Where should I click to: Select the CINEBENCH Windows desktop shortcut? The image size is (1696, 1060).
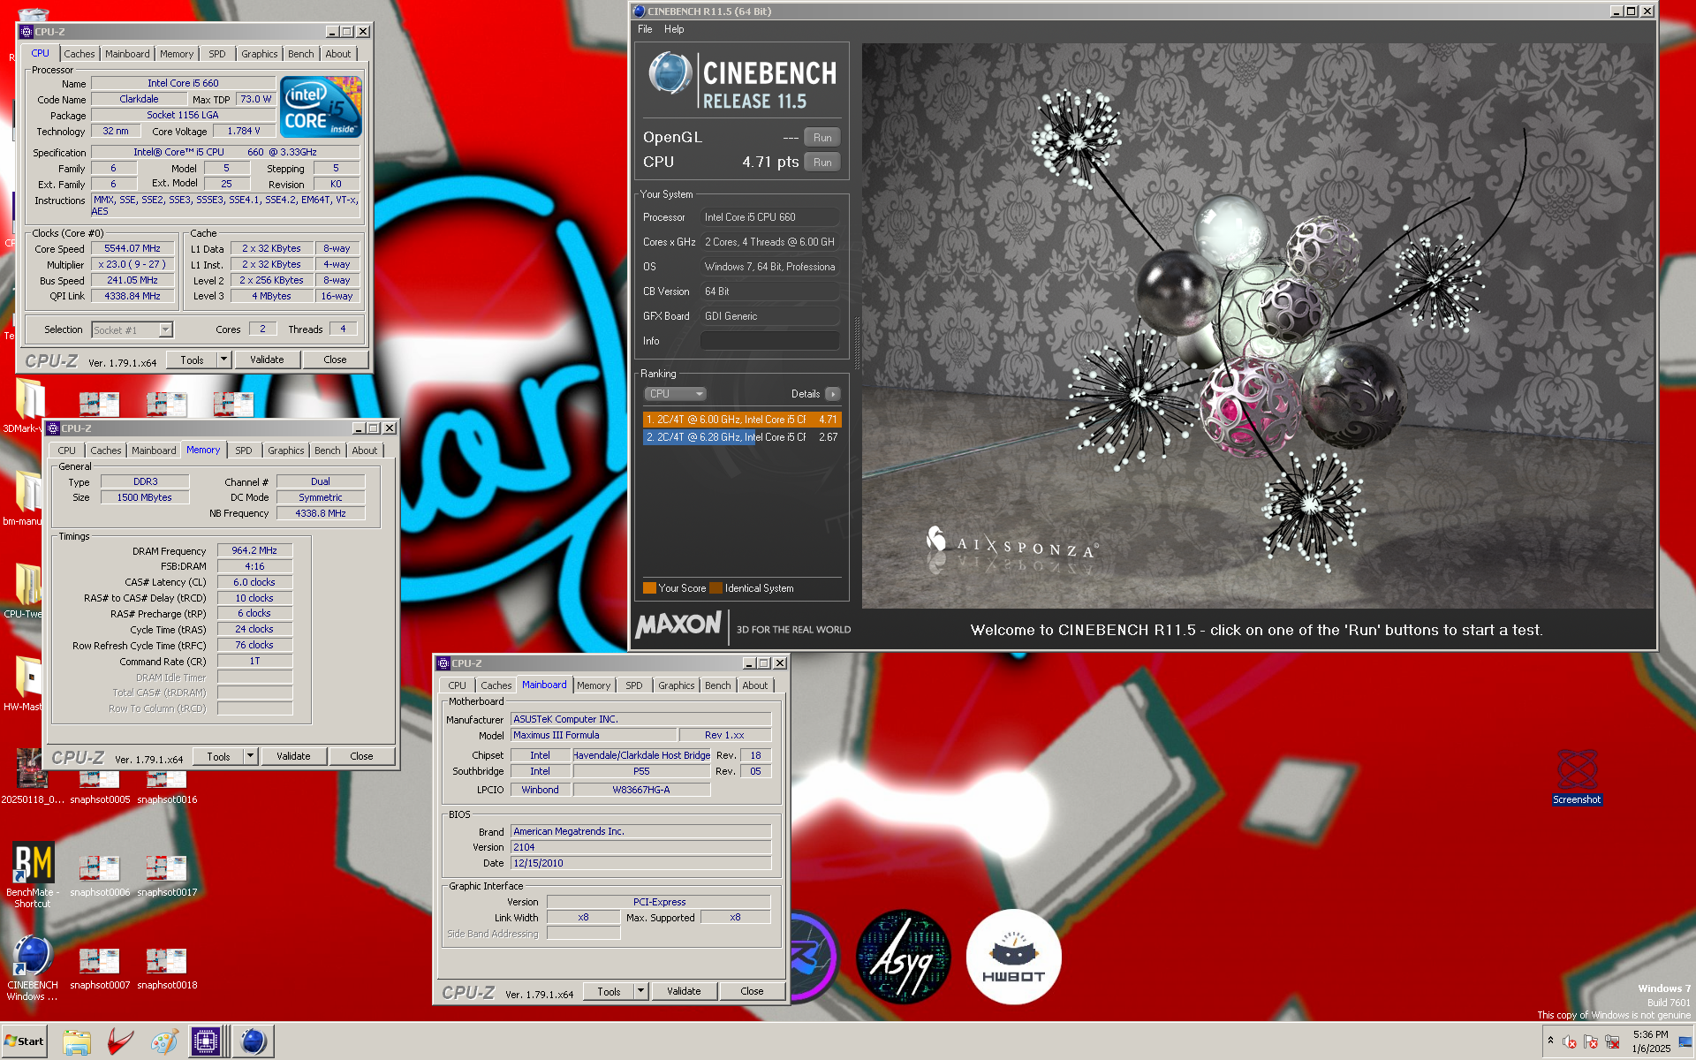point(33,967)
